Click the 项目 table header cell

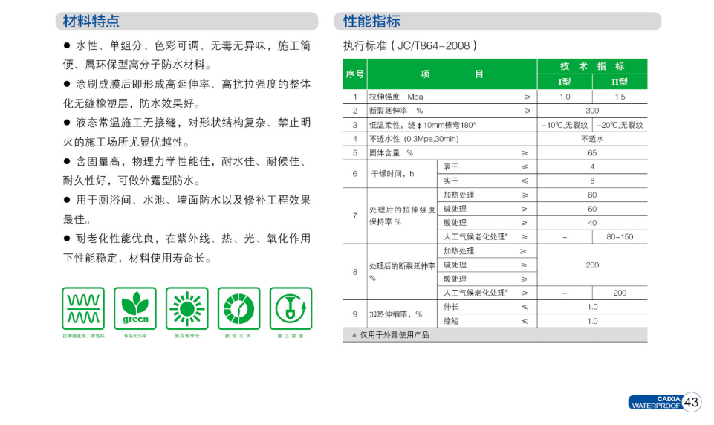click(452, 74)
